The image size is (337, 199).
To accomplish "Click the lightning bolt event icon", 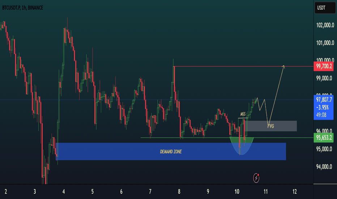I will click(x=256, y=178).
